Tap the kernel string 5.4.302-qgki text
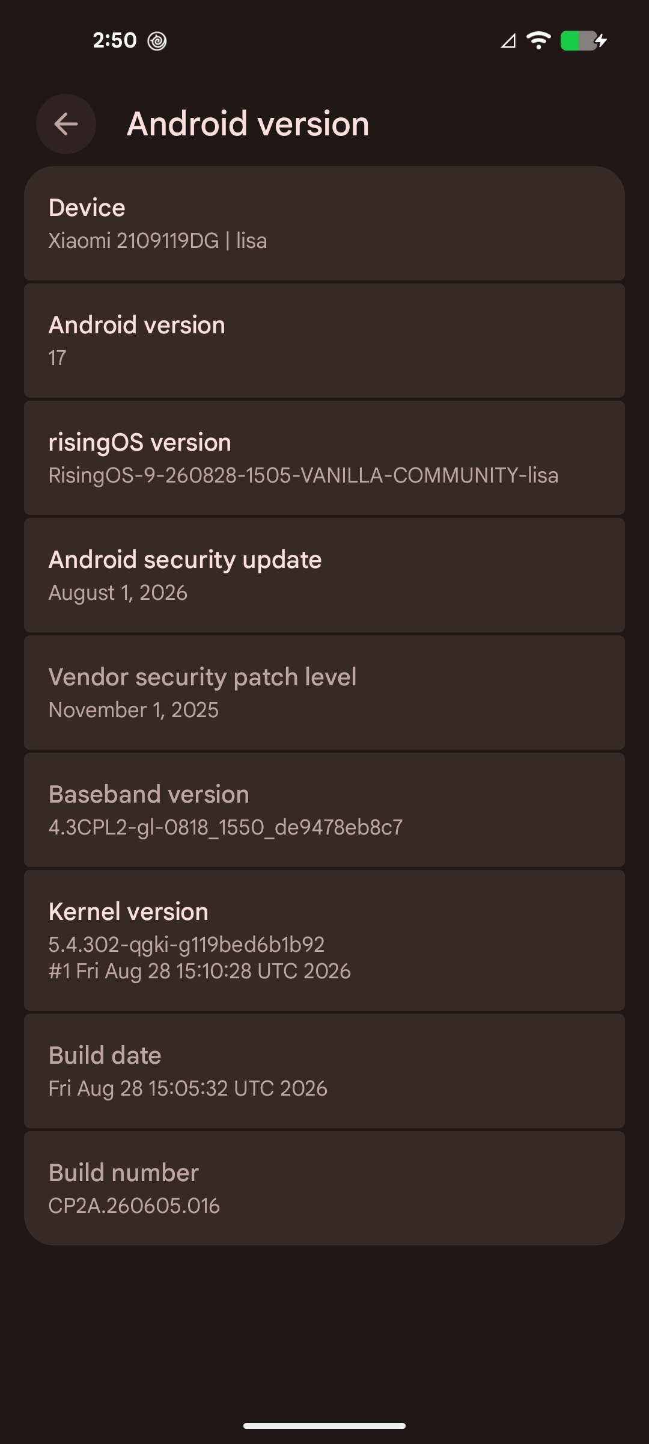Screen dimensions: 649x1444 coord(186,945)
